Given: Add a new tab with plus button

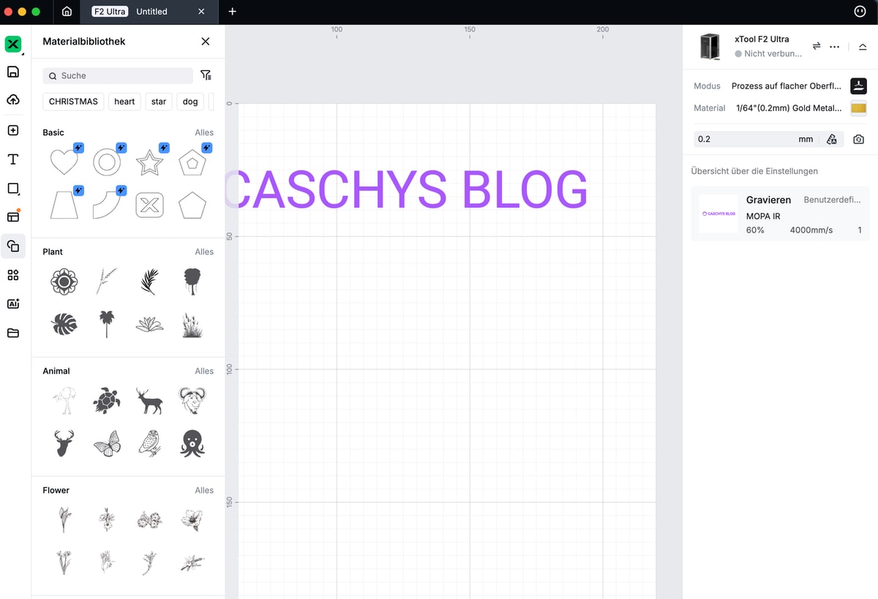Looking at the screenshot, I should 232,12.
